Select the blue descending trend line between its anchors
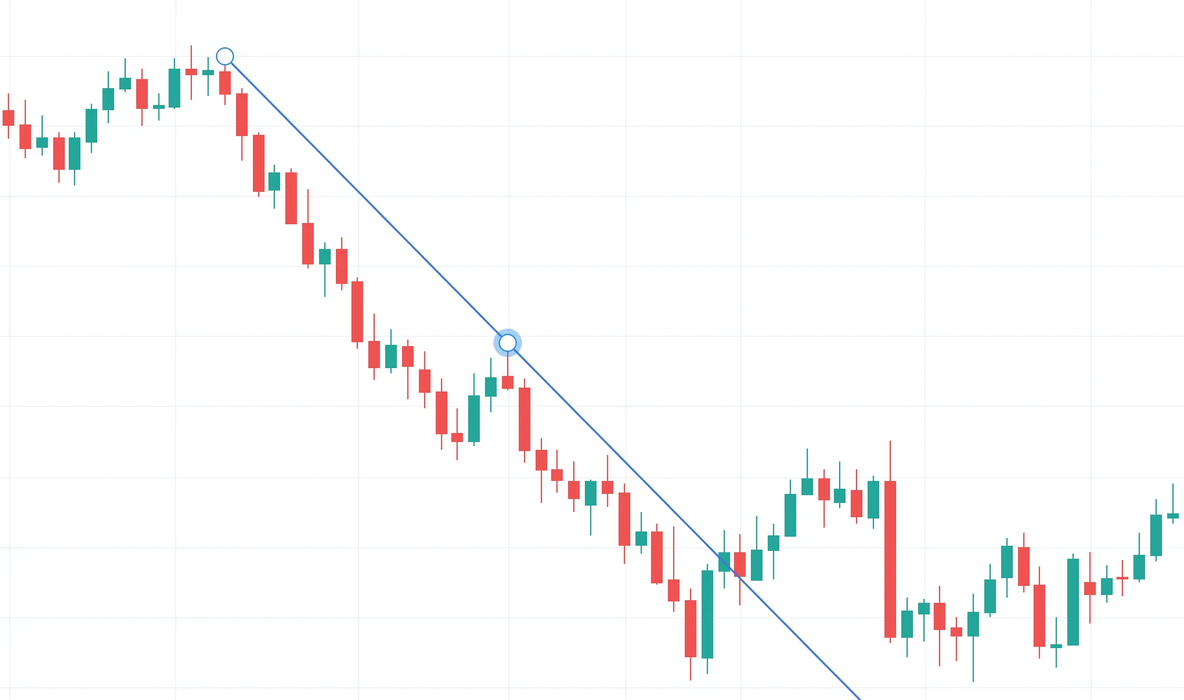The width and height of the screenshot is (1184, 700). tap(366, 200)
